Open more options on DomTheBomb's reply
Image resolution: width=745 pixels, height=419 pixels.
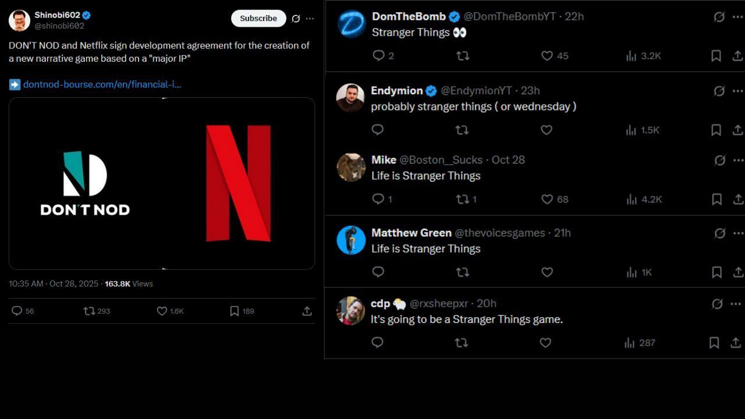tap(737, 17)
